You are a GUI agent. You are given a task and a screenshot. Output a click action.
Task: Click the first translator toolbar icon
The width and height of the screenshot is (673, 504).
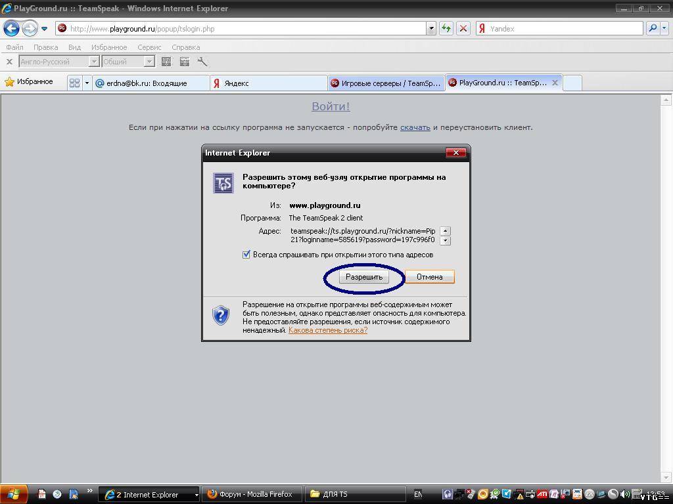click(166, 62)
